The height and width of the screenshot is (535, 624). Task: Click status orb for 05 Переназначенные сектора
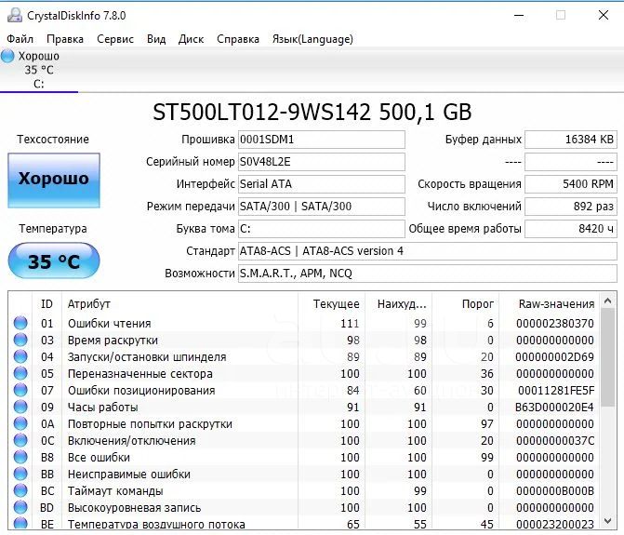point(20,373)
